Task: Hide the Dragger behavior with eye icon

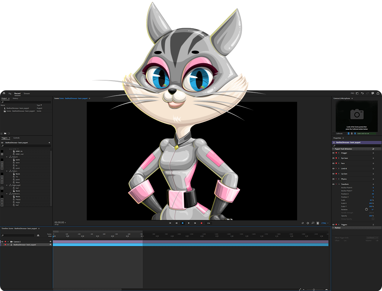Action: click(333, 153)
